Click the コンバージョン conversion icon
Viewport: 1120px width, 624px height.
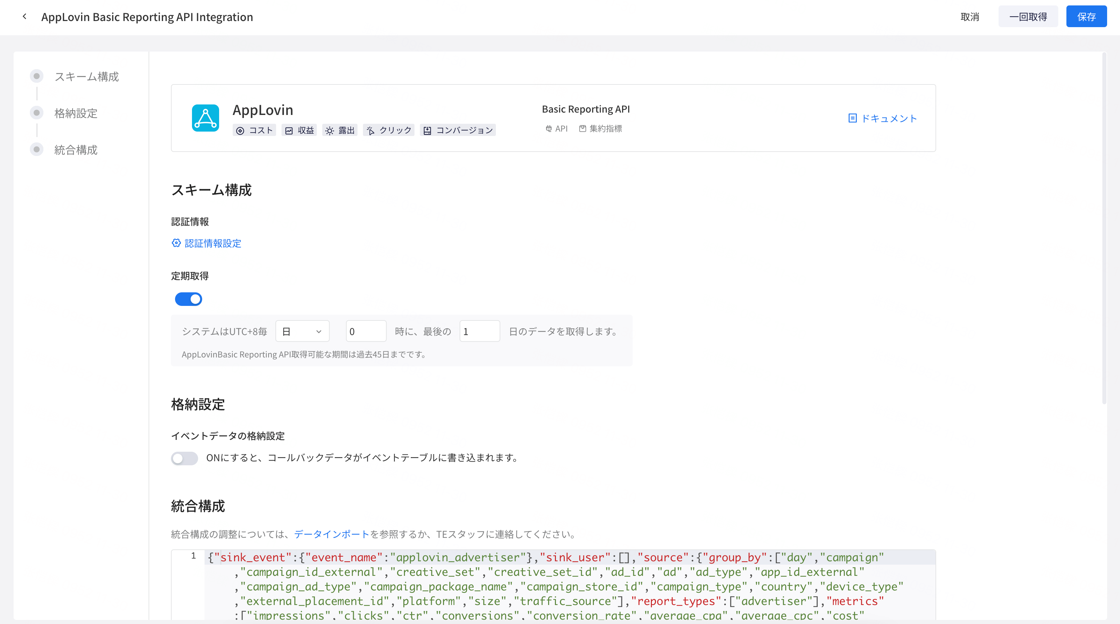point(427,131)
